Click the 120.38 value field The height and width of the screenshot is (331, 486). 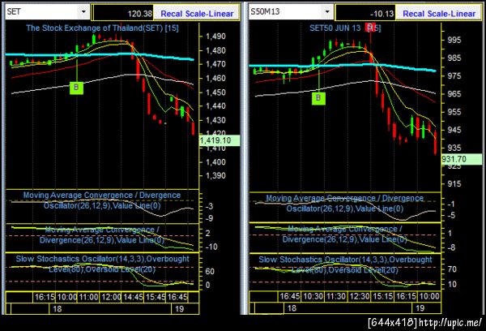123,13
